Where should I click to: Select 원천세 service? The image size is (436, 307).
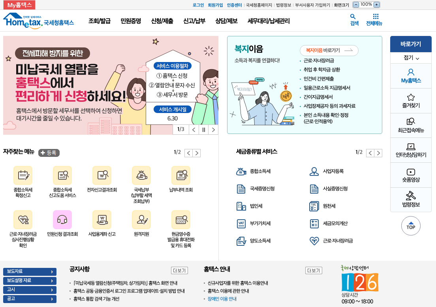(x=322, y=206)
